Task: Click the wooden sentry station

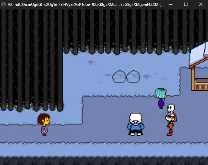Action: 199,66
